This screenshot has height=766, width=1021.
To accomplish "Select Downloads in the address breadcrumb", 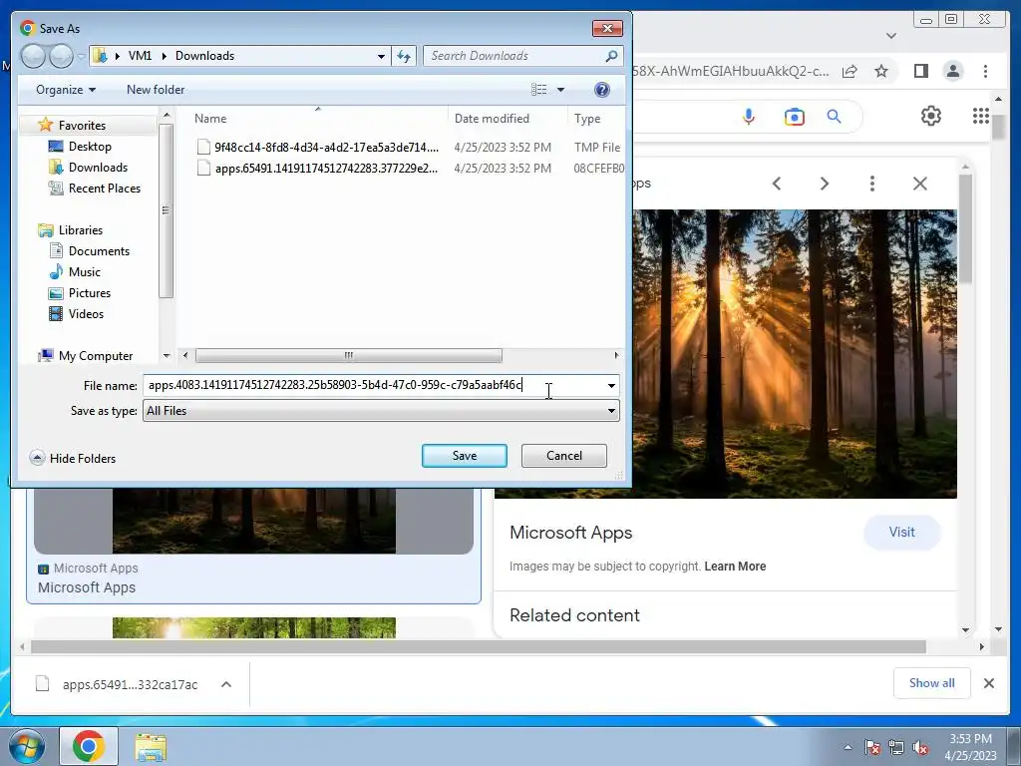I will click(x=205, y=56).
